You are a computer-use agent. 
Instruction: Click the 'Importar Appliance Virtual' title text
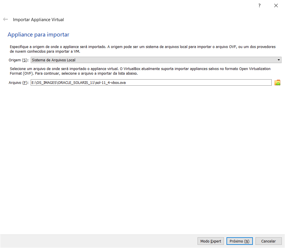(x=38, y=20)
